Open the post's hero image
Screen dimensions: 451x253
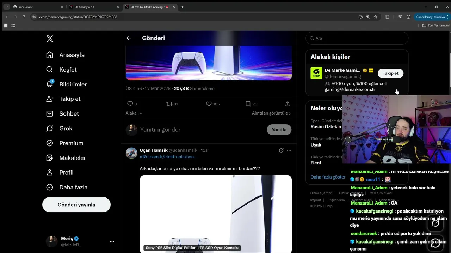tap(209, 63)
